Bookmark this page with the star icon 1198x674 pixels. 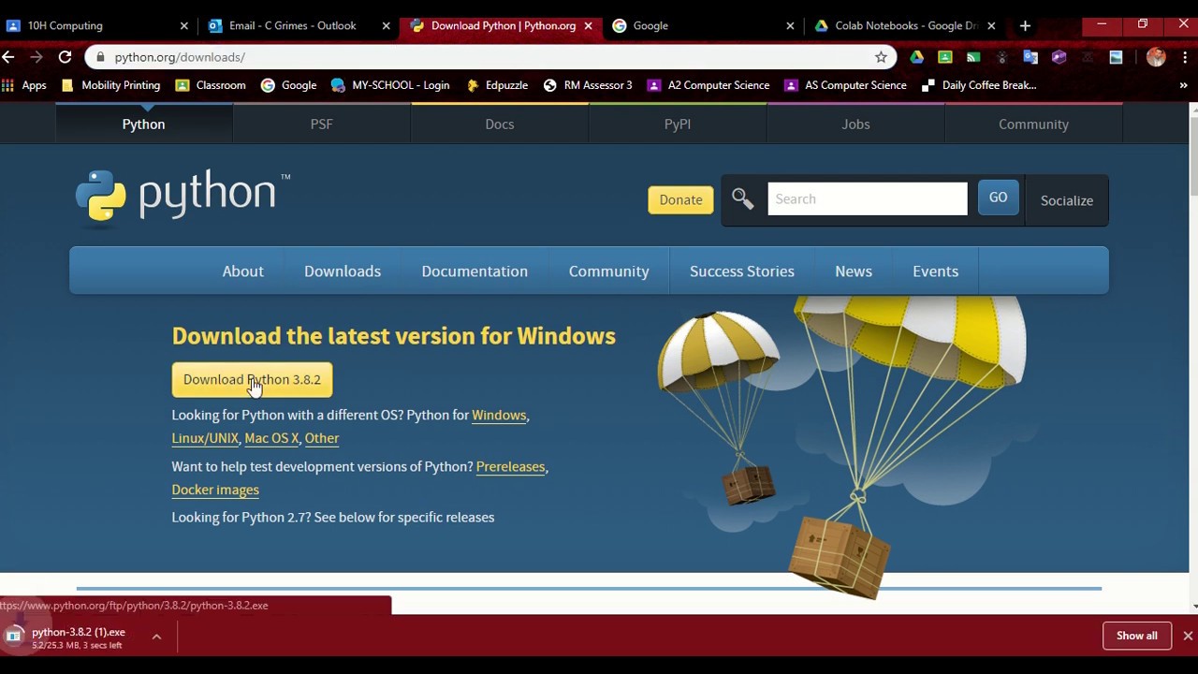(x=881, y=57)
